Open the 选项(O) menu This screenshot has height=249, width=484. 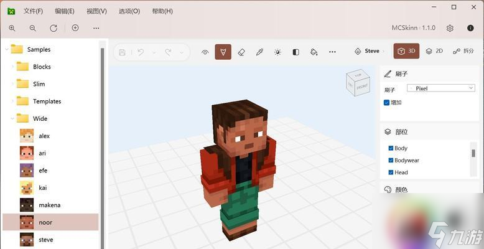coord(129,11)
